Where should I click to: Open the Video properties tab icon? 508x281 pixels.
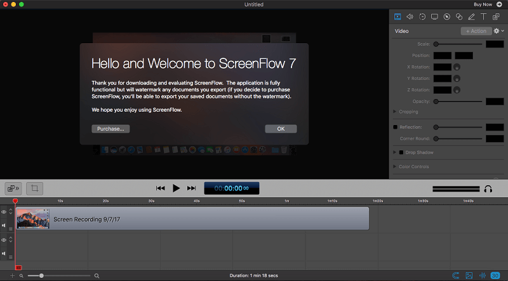(398, 16)
